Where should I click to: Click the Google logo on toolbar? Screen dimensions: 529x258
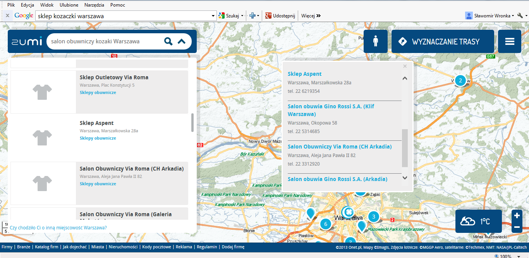click(24, 16)
